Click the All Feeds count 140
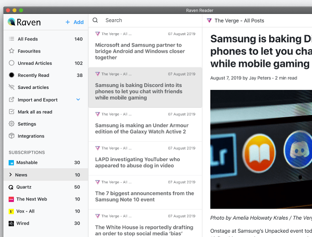The height and width of the screenshot is (237, 312). coord(78,39)
